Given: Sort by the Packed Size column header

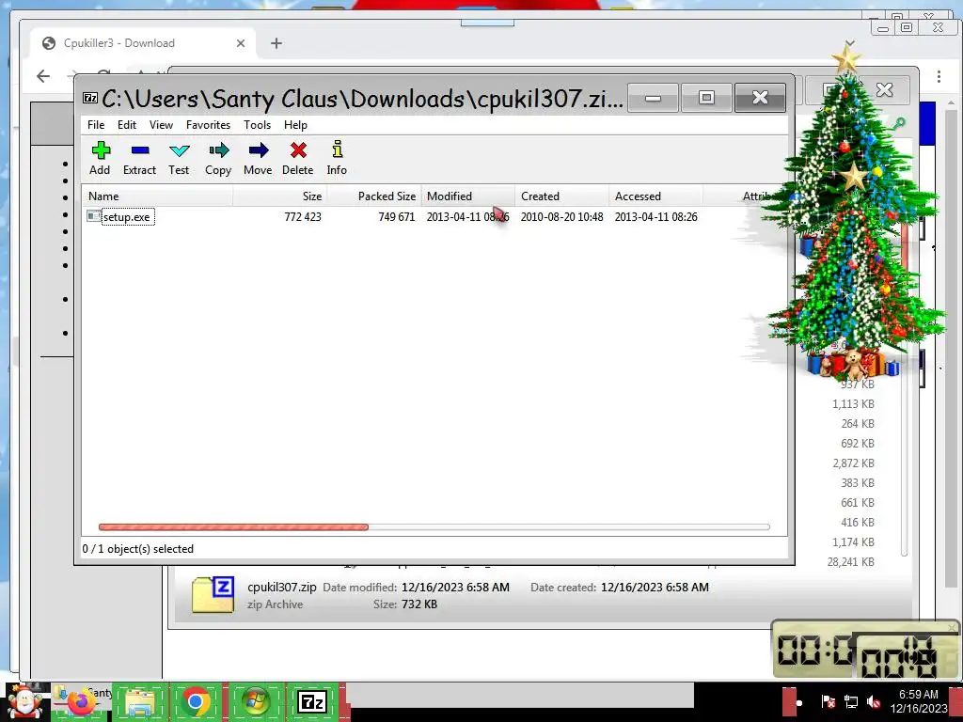Looking at the screenshot, I should click(x=374, y=196).
